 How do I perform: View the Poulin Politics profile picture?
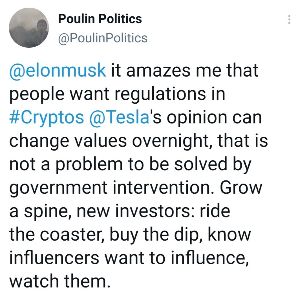[29, 28]
